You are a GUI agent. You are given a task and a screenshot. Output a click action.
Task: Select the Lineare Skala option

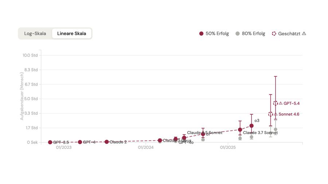point(71,34)
